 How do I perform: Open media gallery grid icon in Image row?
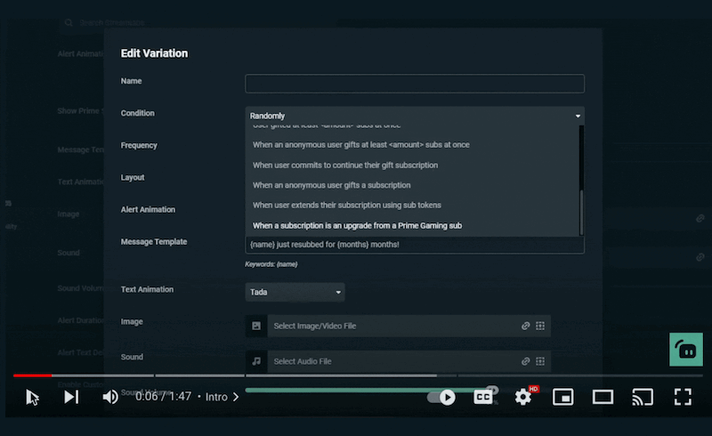click(x=540, y=326)
